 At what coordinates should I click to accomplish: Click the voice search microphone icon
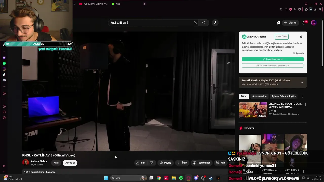pos(215,23)
